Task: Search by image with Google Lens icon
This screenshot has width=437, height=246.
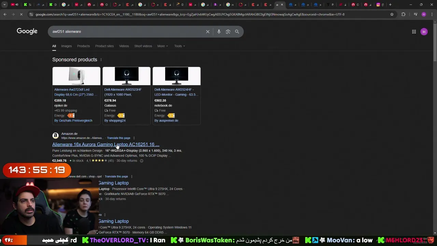Action: click(228, 31)
